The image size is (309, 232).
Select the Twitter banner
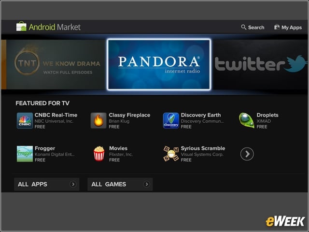(260, 64)
